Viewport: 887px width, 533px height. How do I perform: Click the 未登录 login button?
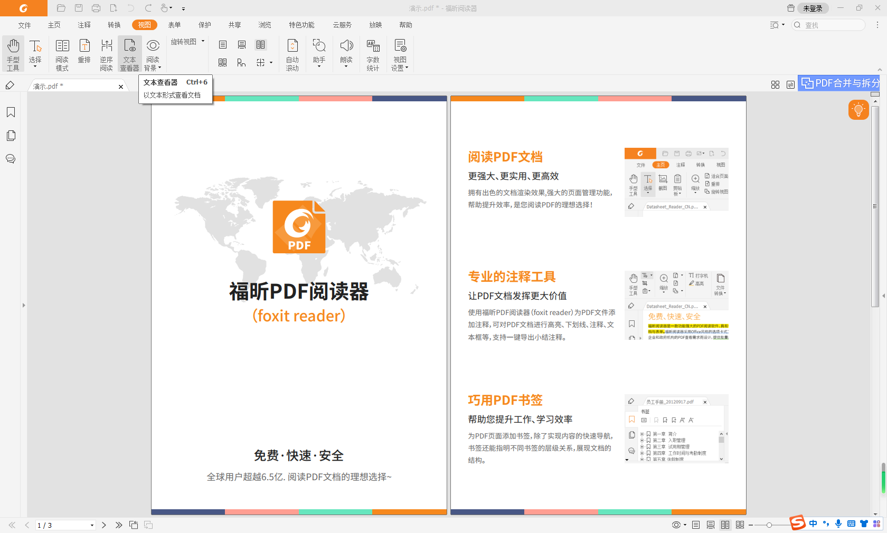[813, 8]
